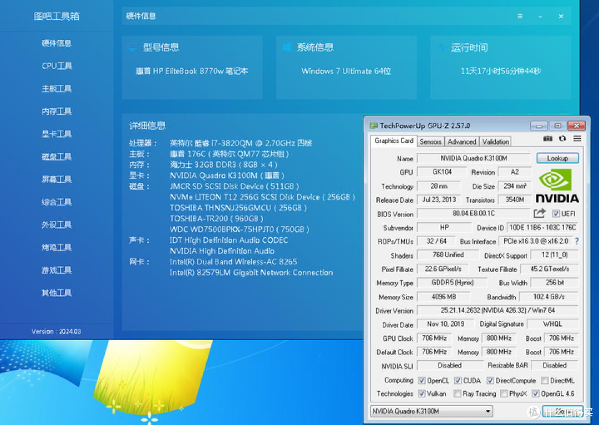Viewport: 599px width, 425px height.
Task: Switch to Validation tab
Action: [x=495, y=141]
